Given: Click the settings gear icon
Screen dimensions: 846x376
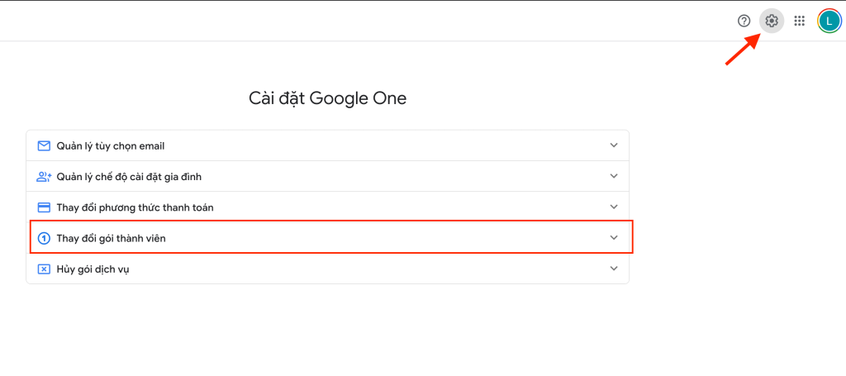Looking at the screenshot, I should (x=772, y=21).
